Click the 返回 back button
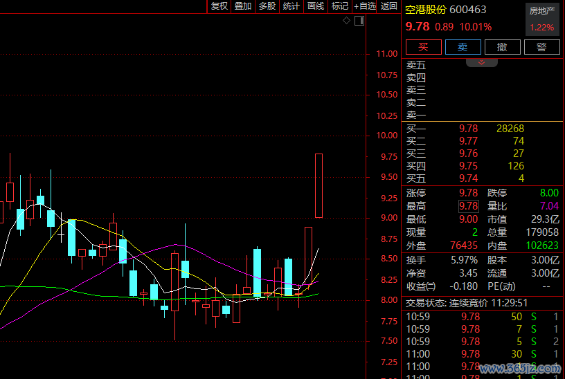565x379 pixels. pos(388,6)
